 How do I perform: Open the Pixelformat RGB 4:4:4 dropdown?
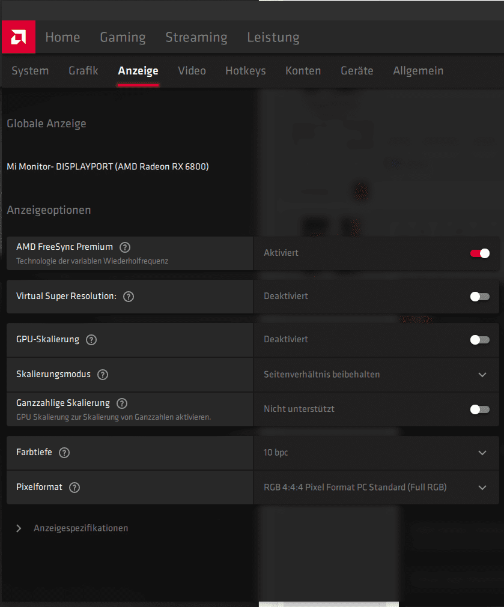pos(376,488)
